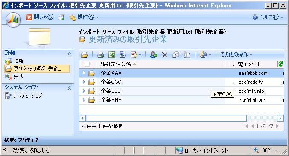Select the 企業EEE account name

pyautogui.click(x=111, y=91)
